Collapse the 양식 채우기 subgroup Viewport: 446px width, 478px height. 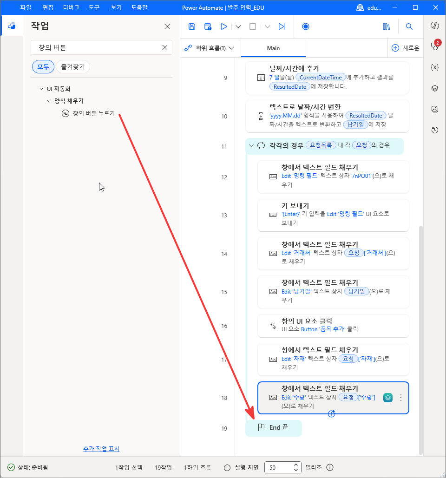pos(49,101)
